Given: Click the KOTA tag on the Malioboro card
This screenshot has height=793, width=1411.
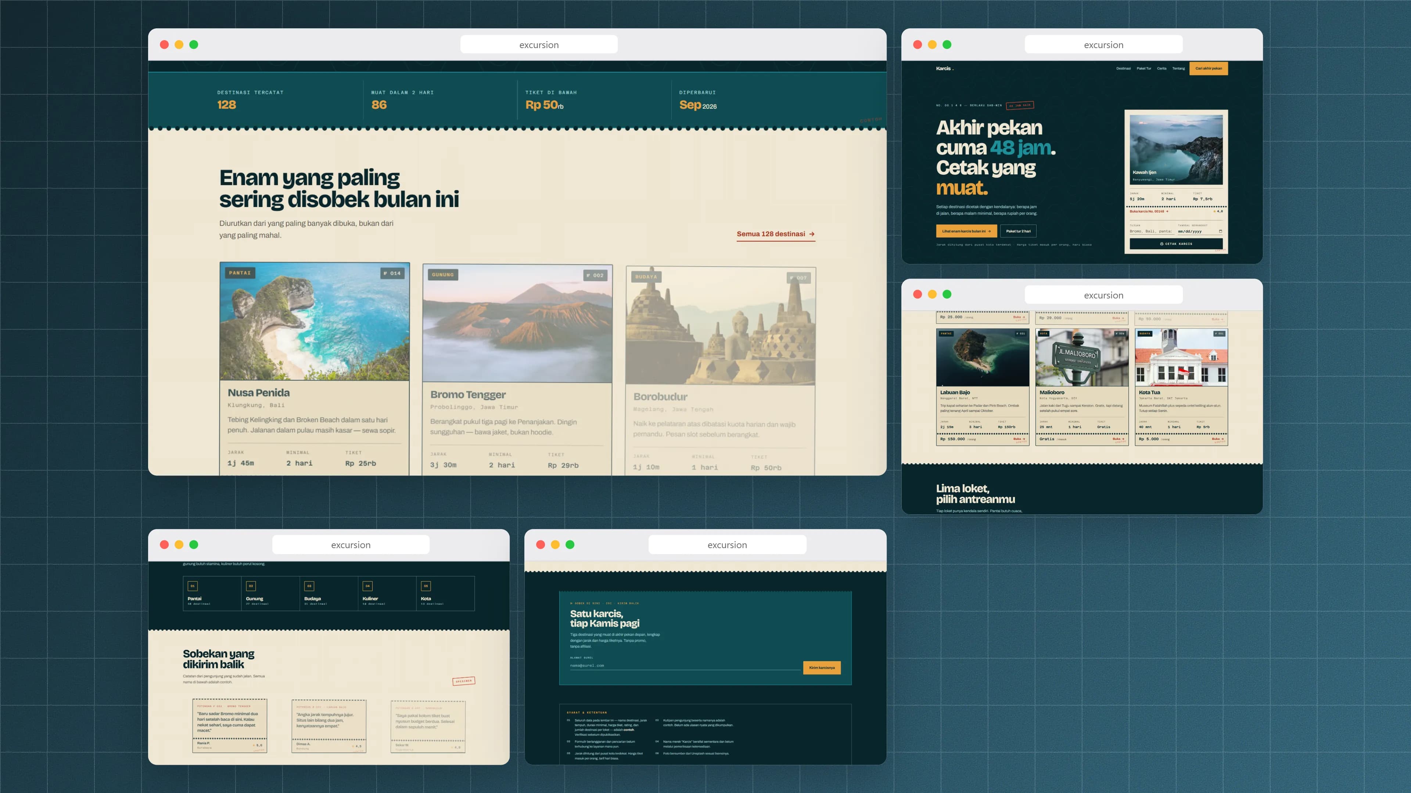Looking at the screenshot, I should coord(1044,333).
